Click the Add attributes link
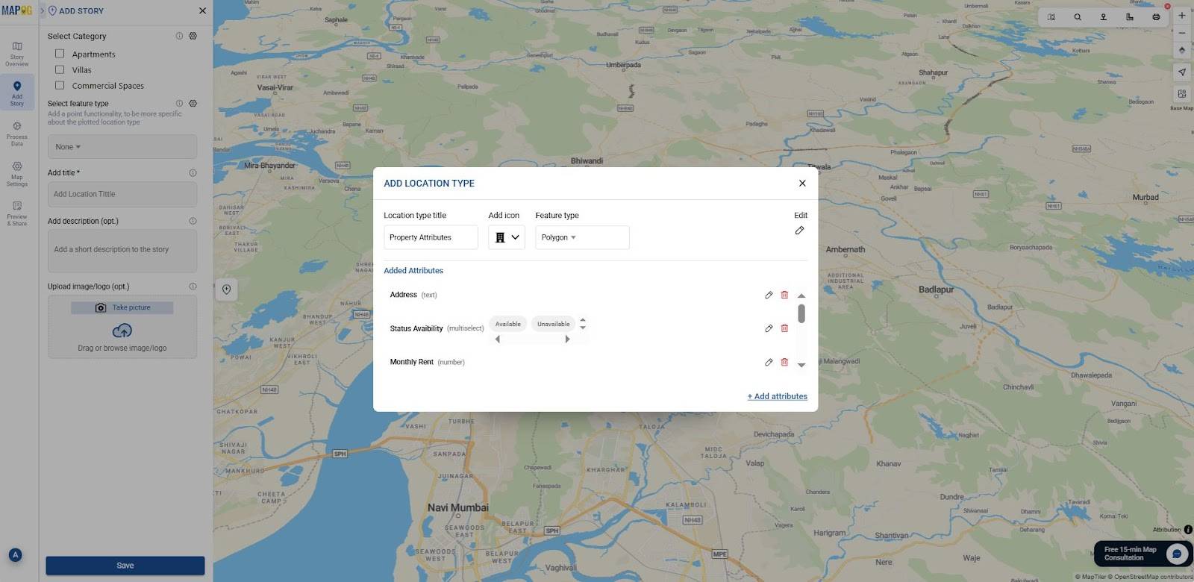Screen dimensions: 1194x582 pyautogui.click(x=777, y=396)
